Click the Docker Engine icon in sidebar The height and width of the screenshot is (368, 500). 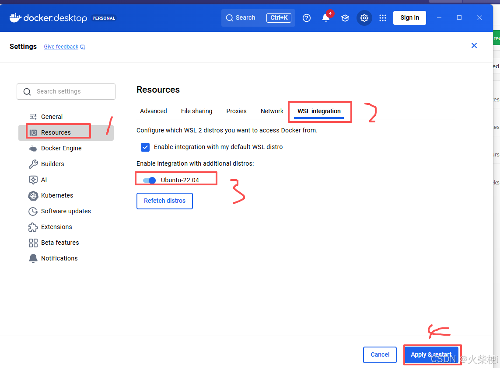click(x=33, y=148)
